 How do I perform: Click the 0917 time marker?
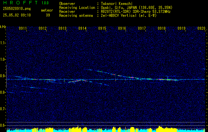(x=142, y=28)
